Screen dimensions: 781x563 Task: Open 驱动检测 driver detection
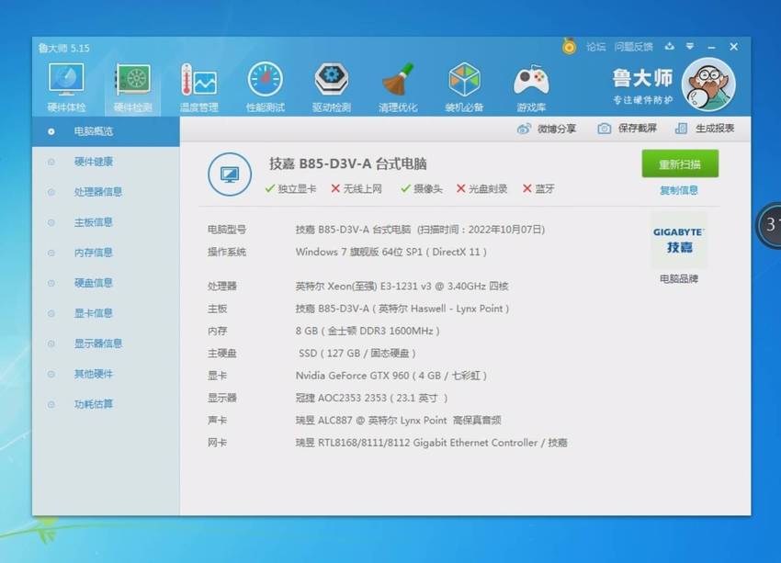tap(331, 87)
